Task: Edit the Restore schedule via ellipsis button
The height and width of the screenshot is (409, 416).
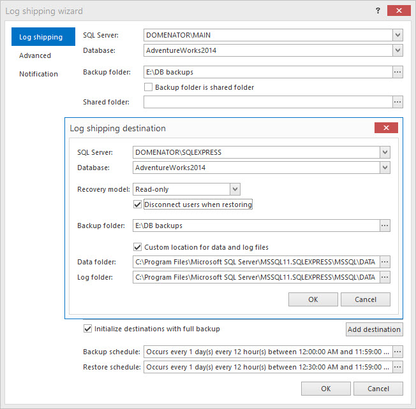Action: (x=397, y=367)
